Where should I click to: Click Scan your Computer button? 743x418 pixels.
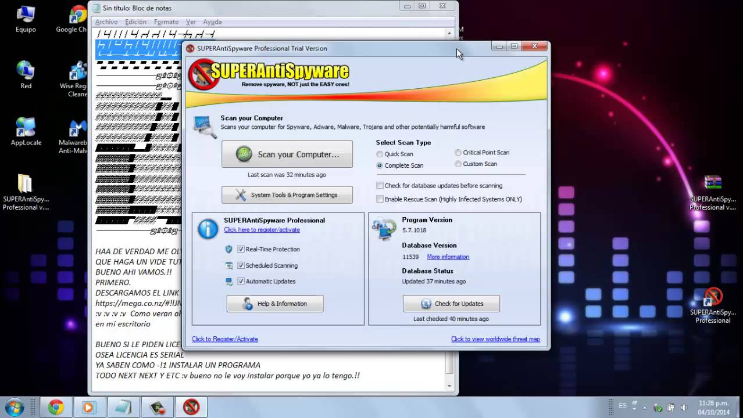(287, 154)
